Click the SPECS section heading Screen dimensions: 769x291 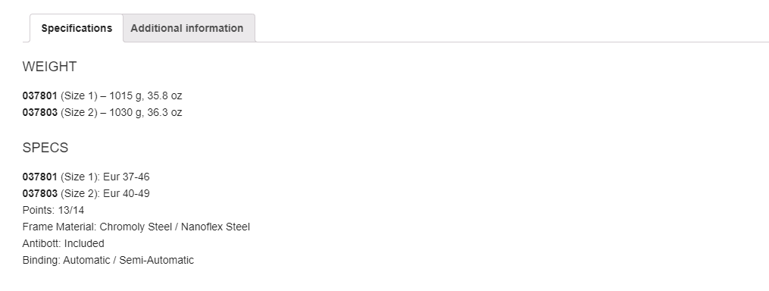point(45,148)
